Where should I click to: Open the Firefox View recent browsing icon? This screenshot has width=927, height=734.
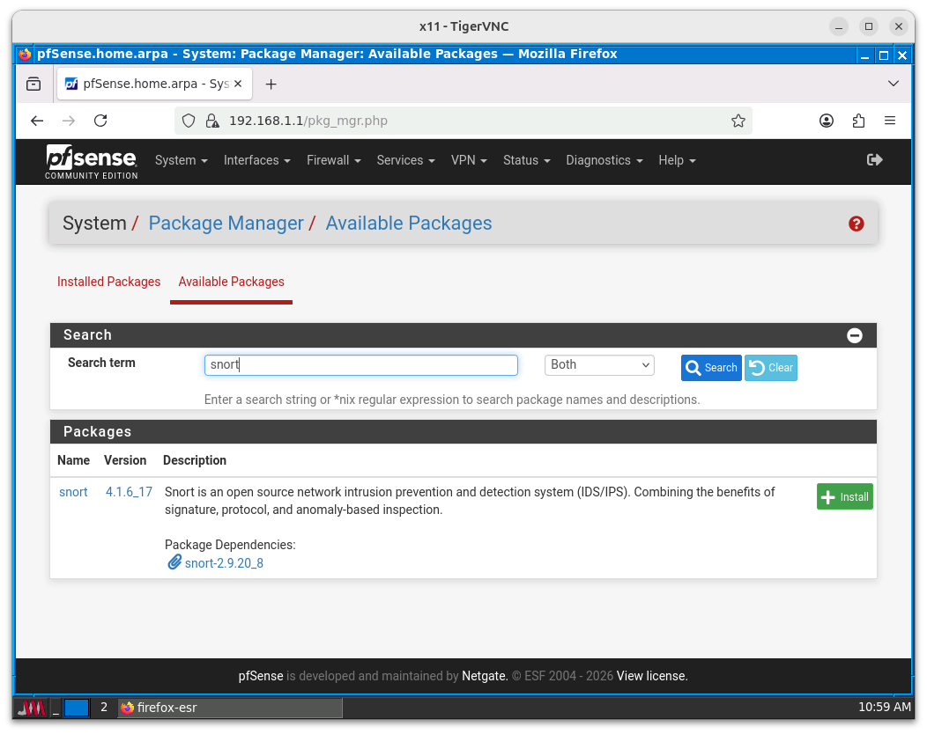33,84
